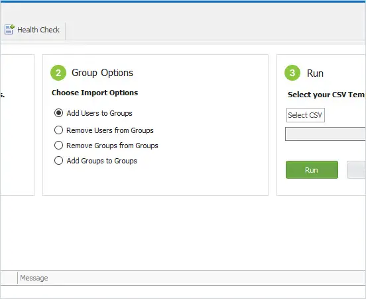Image resolution: width=366 pixels, height=299 pixels.
Task: Click the Health Check document icon
Action: [9, 29]
